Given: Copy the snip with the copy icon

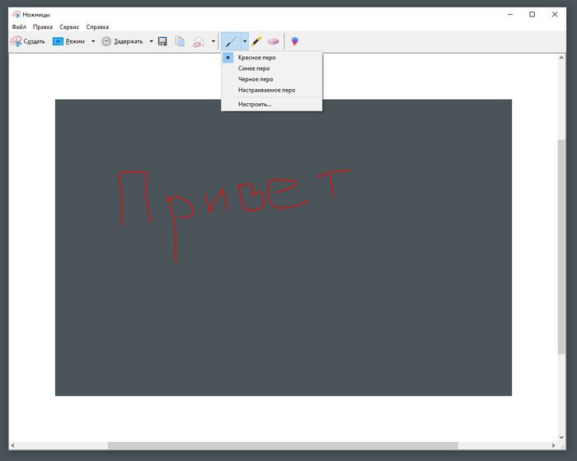Looking at the screenshot, I should coord(180,41).
